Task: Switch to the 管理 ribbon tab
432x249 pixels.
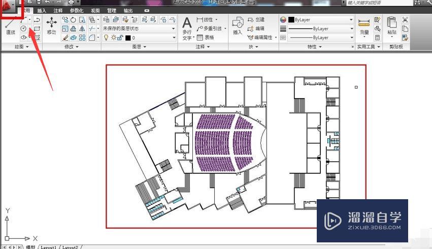Action: pos(111,11)
